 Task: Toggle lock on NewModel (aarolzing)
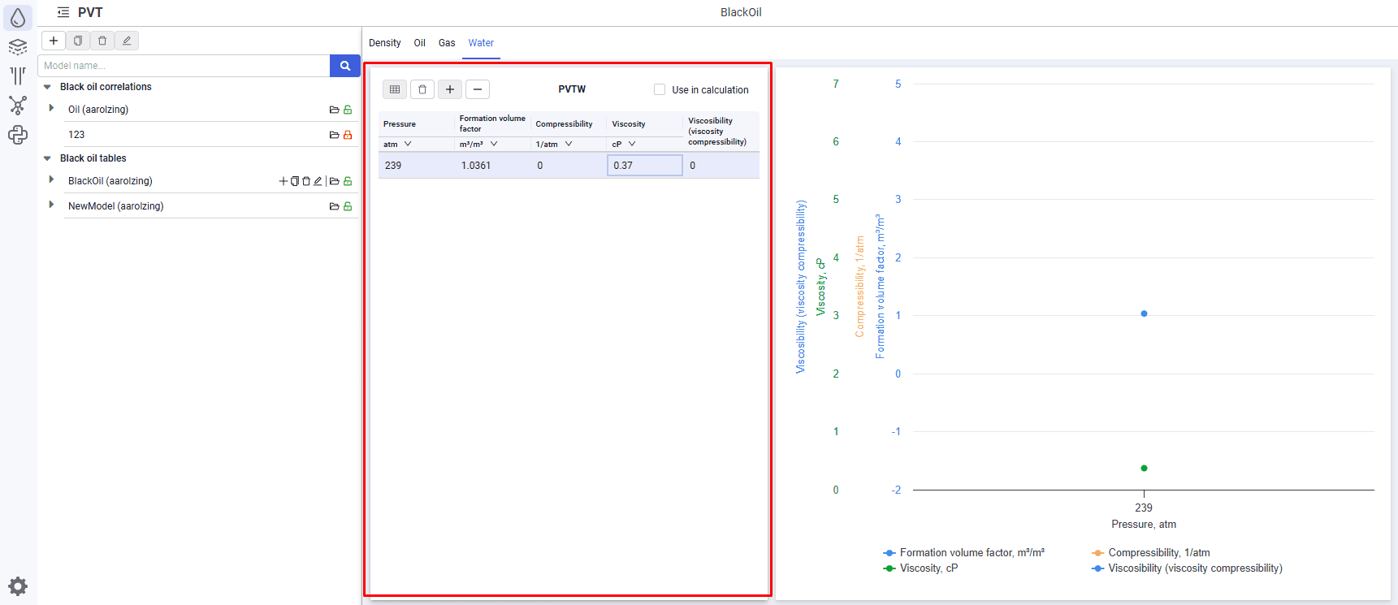tap(348, 206)
